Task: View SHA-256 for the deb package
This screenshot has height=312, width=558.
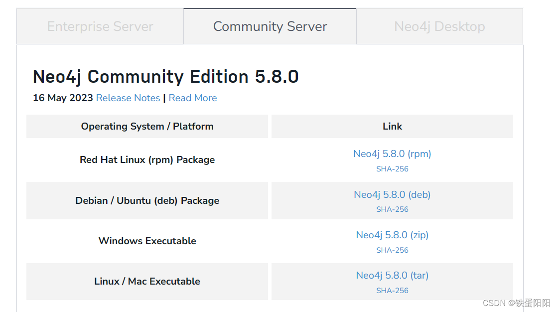Action: 392,209
